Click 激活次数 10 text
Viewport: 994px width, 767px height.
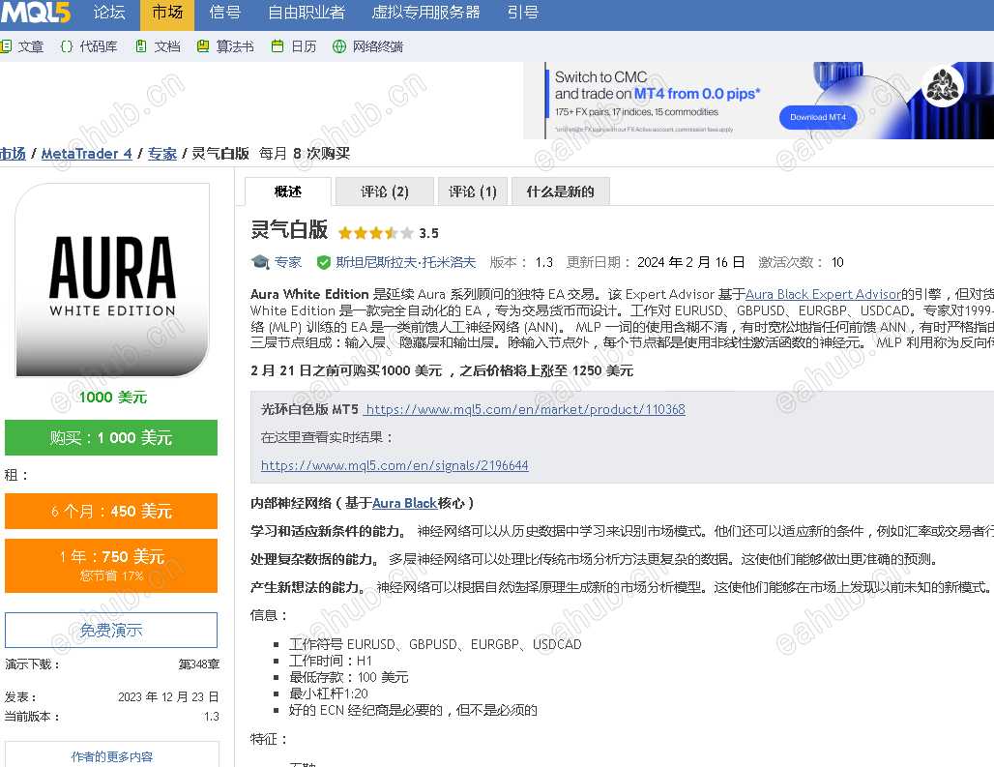(x=802, y=262)
